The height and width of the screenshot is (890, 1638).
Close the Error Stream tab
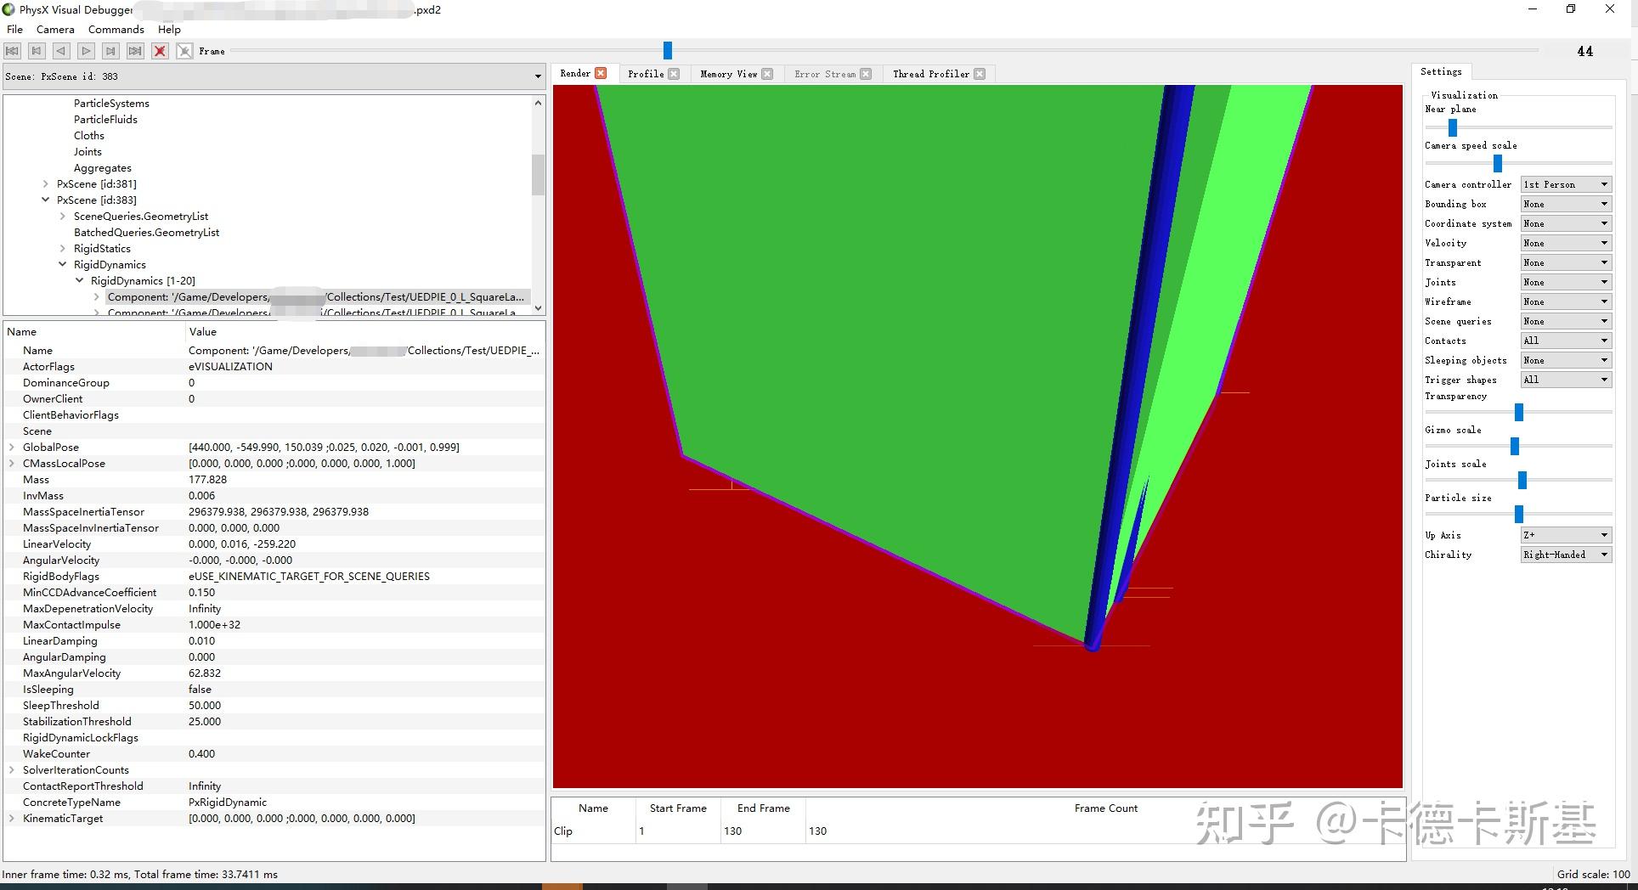[866, 74]
